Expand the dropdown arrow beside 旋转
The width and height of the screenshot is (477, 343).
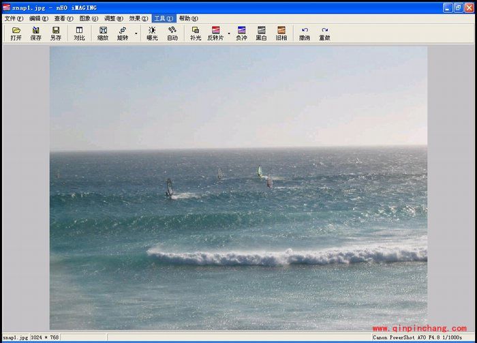[x=136, y=33]
